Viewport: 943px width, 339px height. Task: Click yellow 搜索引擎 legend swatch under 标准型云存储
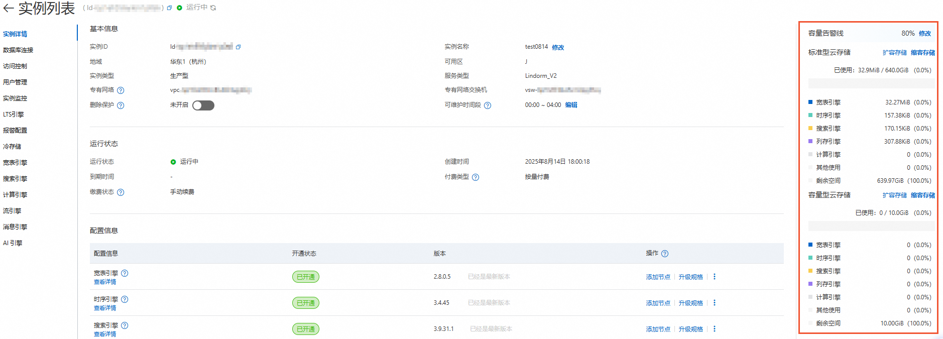[810, 128]
